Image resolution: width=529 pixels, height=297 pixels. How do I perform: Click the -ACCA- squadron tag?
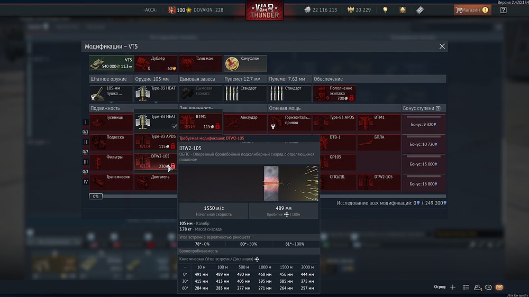coord(150,10)
